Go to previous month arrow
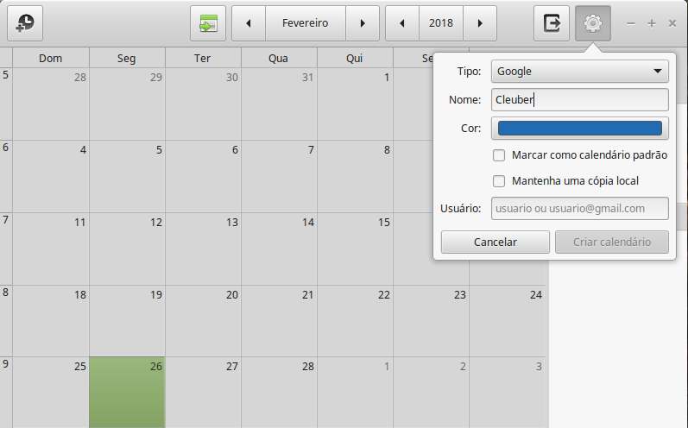688x428 pixels. 249,23
